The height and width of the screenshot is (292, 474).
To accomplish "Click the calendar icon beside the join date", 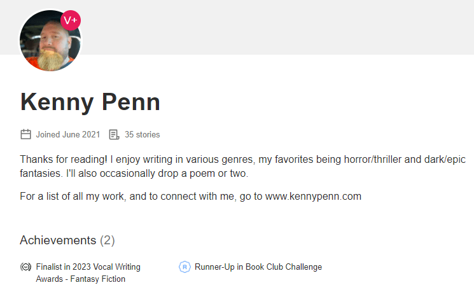I will 26,134.
